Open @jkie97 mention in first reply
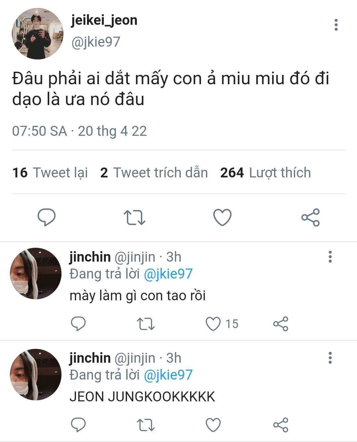Image resolution: width=357 pixels, height=442 pixels. coord(168,274)
